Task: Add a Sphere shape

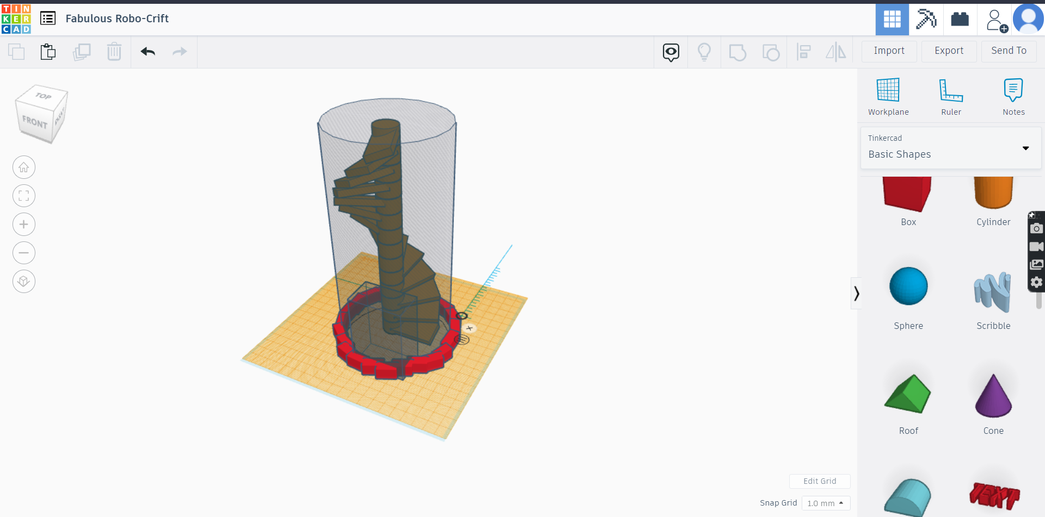Action: (908, 286)
